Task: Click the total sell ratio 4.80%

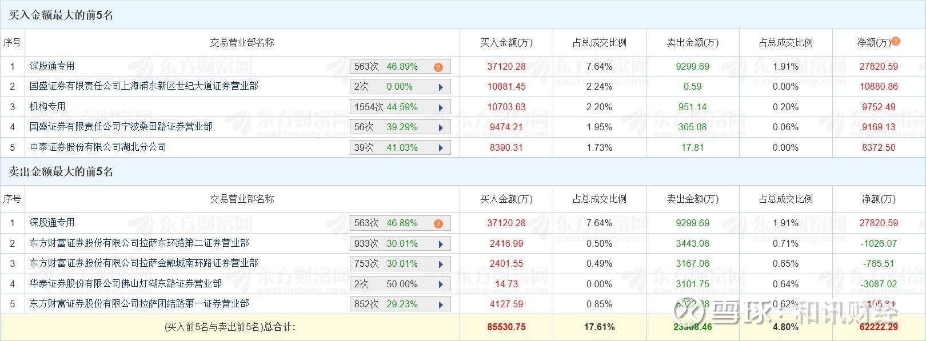Action: 785,327
